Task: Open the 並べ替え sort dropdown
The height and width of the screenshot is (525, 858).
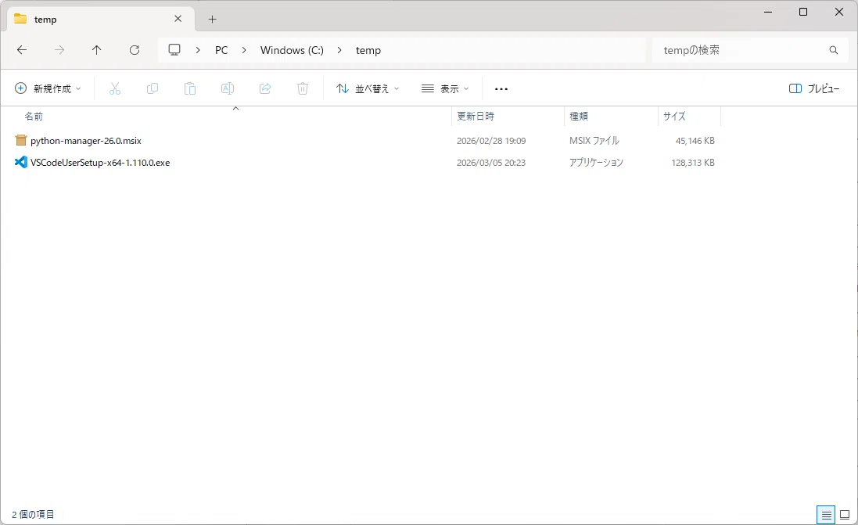Action: [x=367, y=88]
